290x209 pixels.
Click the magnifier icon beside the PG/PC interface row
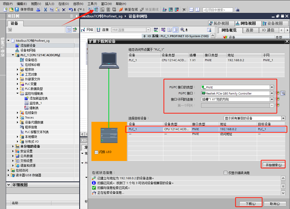(x=283, y=93)
